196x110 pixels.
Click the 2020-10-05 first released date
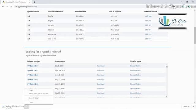pos(80,16)
